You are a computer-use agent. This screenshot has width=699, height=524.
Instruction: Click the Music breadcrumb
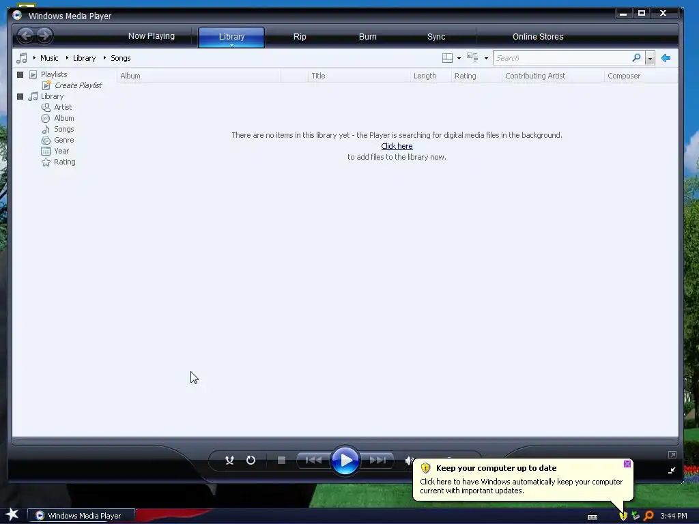pos(49,58)
